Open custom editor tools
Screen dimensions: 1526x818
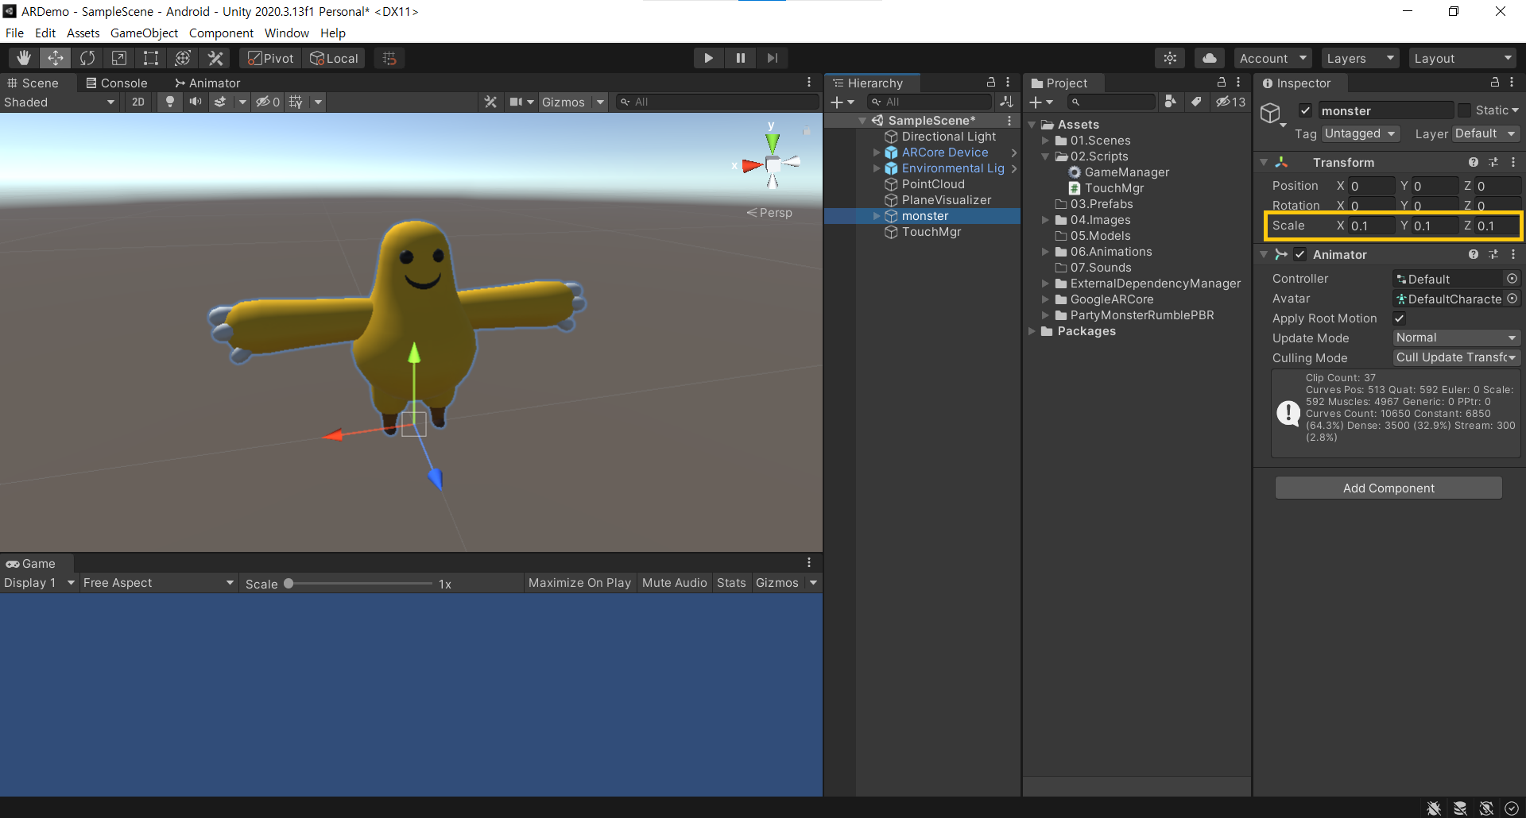tap(215, 58)
